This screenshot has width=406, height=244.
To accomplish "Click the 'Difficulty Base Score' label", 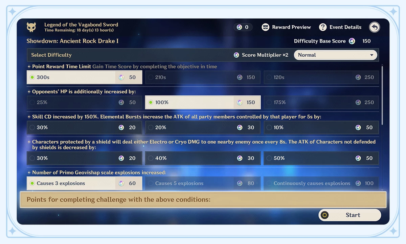I will click(x=320, y=41).
